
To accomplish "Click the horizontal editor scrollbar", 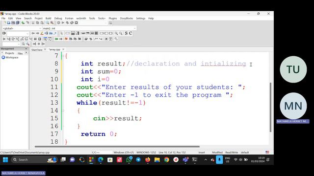I will 117,147.
